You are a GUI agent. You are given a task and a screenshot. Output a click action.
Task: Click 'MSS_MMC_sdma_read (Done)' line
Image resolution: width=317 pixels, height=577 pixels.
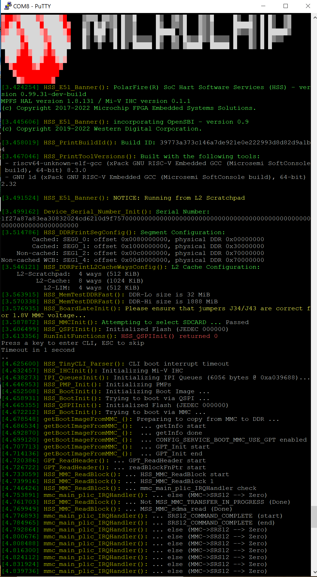(x=179, y=509)
